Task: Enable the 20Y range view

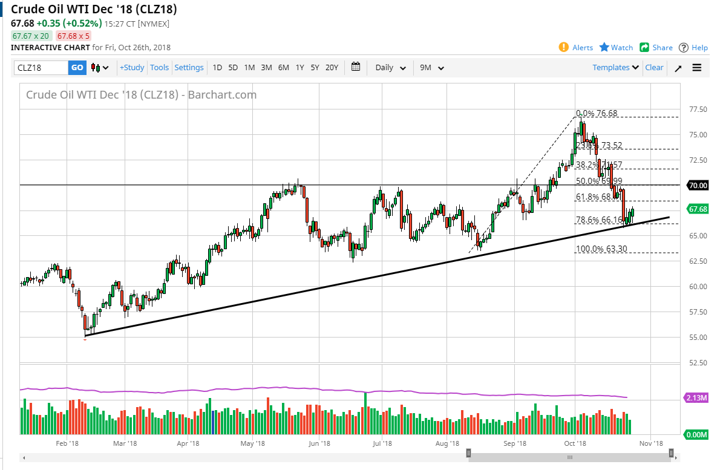Action: click(331, 68)
